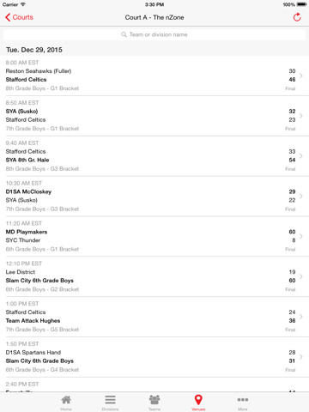
Task: Open the SYA 8th Gr. Hale game row
Action: 154,156
